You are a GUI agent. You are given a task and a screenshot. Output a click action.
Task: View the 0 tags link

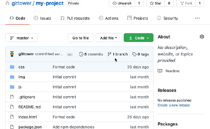(141, 54)
